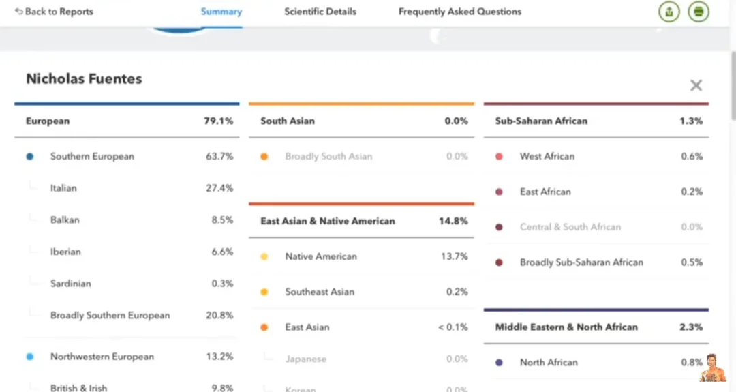This screenshot has width=736, height=392.
Task: Click the North African purple dot
Action: [x=500, y=363]
